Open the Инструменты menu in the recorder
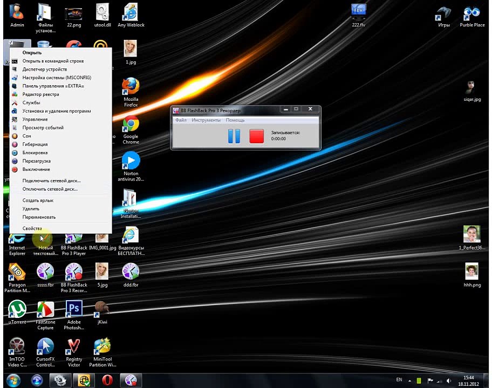This screenshot has height=388, width=492. (206, 120)
